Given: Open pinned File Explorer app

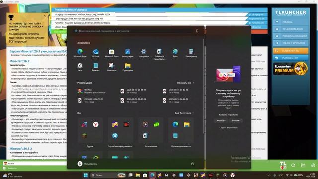Looking at the screenshot, I should (x=128, y=67).
